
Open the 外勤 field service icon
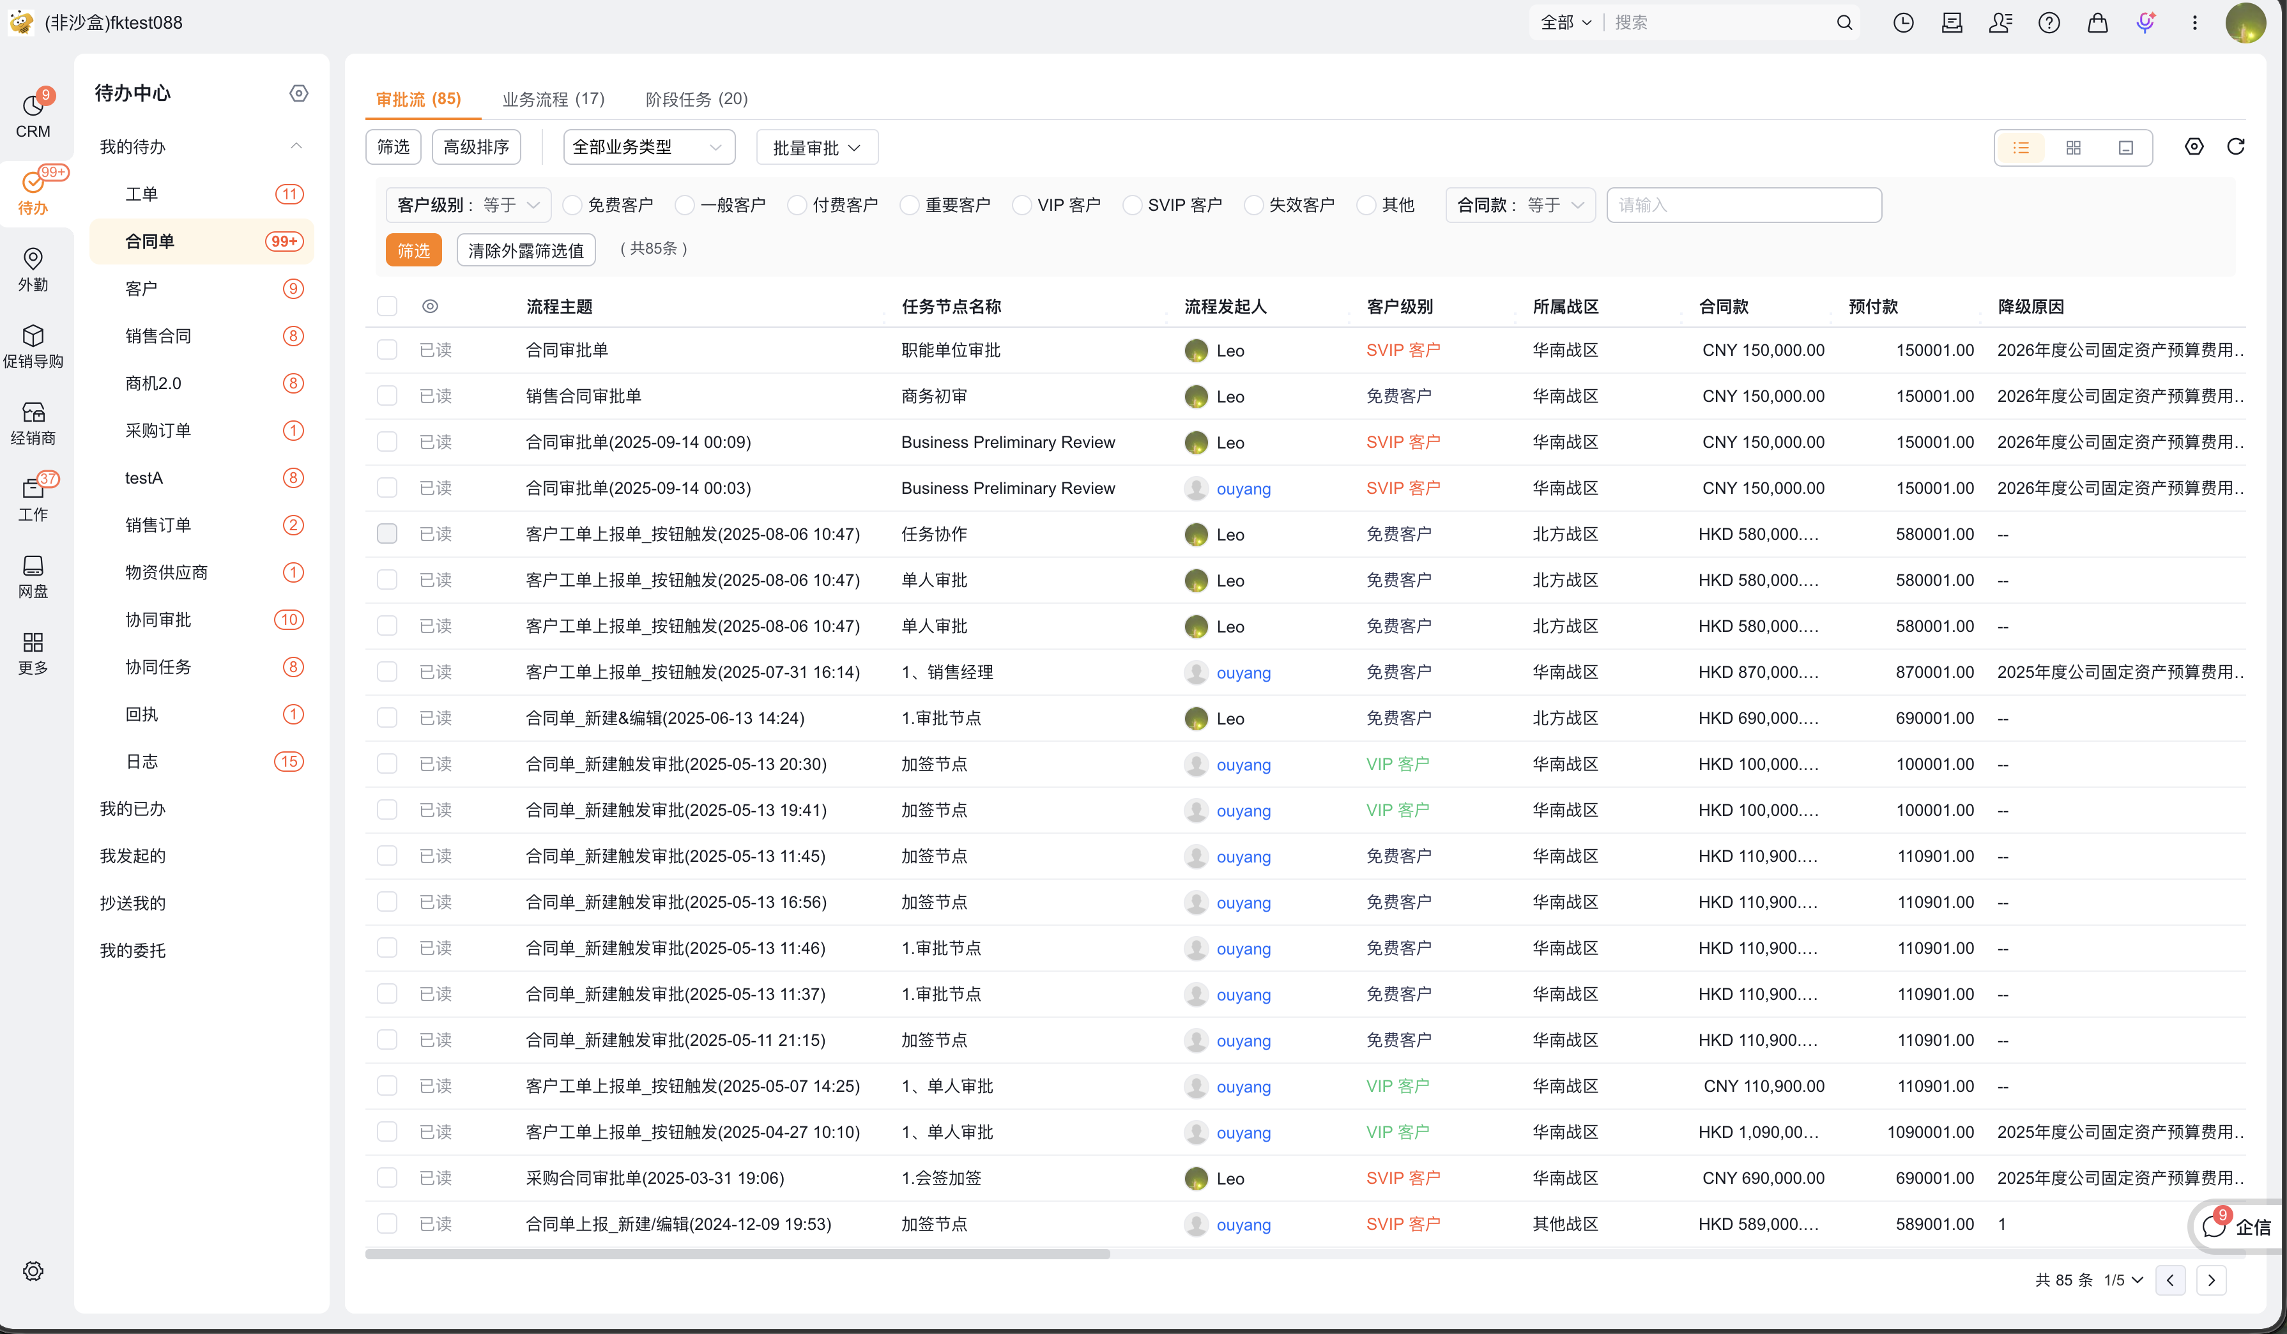point(33,270)
